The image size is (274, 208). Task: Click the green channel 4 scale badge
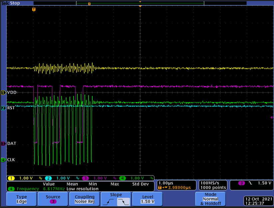pyautogui.click(x=123, y=178)
